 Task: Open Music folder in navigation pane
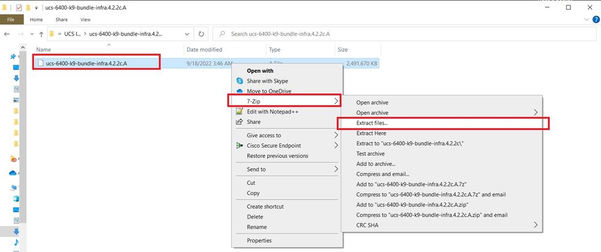(x=16, y=242)
